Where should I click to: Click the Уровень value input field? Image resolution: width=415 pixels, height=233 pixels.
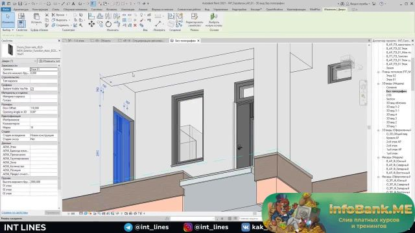(43, 69)
